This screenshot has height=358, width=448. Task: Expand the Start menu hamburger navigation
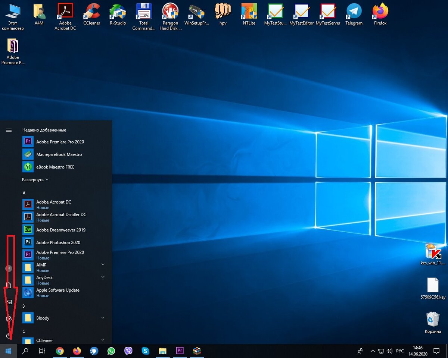[9, 130]
